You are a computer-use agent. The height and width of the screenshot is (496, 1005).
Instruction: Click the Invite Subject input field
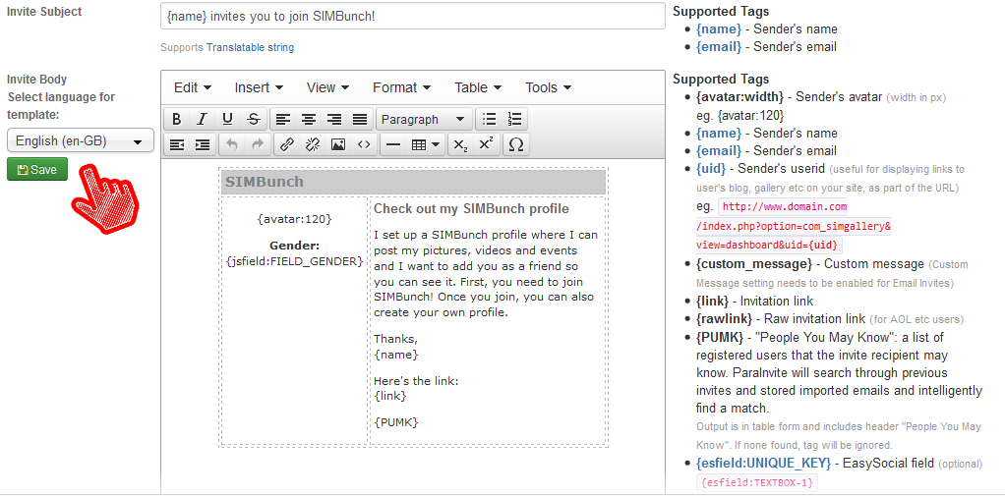[413, 16]
